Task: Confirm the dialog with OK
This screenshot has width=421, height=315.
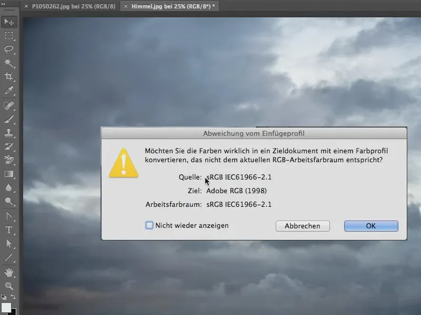Action: pyautogui.click(x=371, y=226)
